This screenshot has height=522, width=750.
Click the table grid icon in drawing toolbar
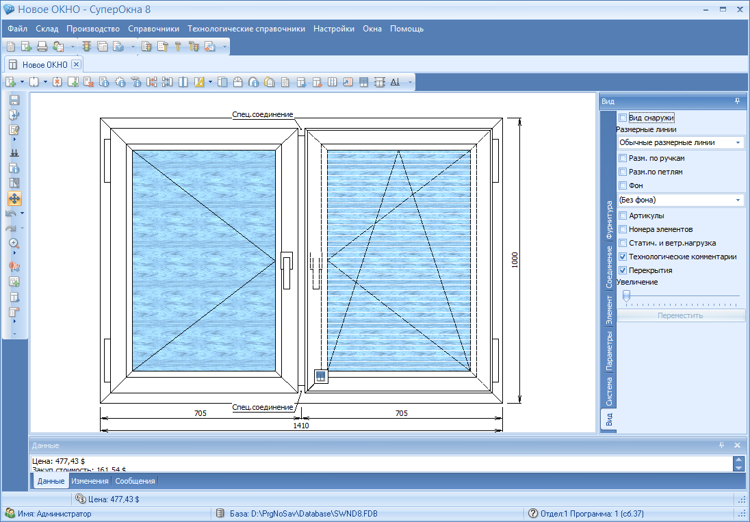pyautogui.click(x=379, y=82)
